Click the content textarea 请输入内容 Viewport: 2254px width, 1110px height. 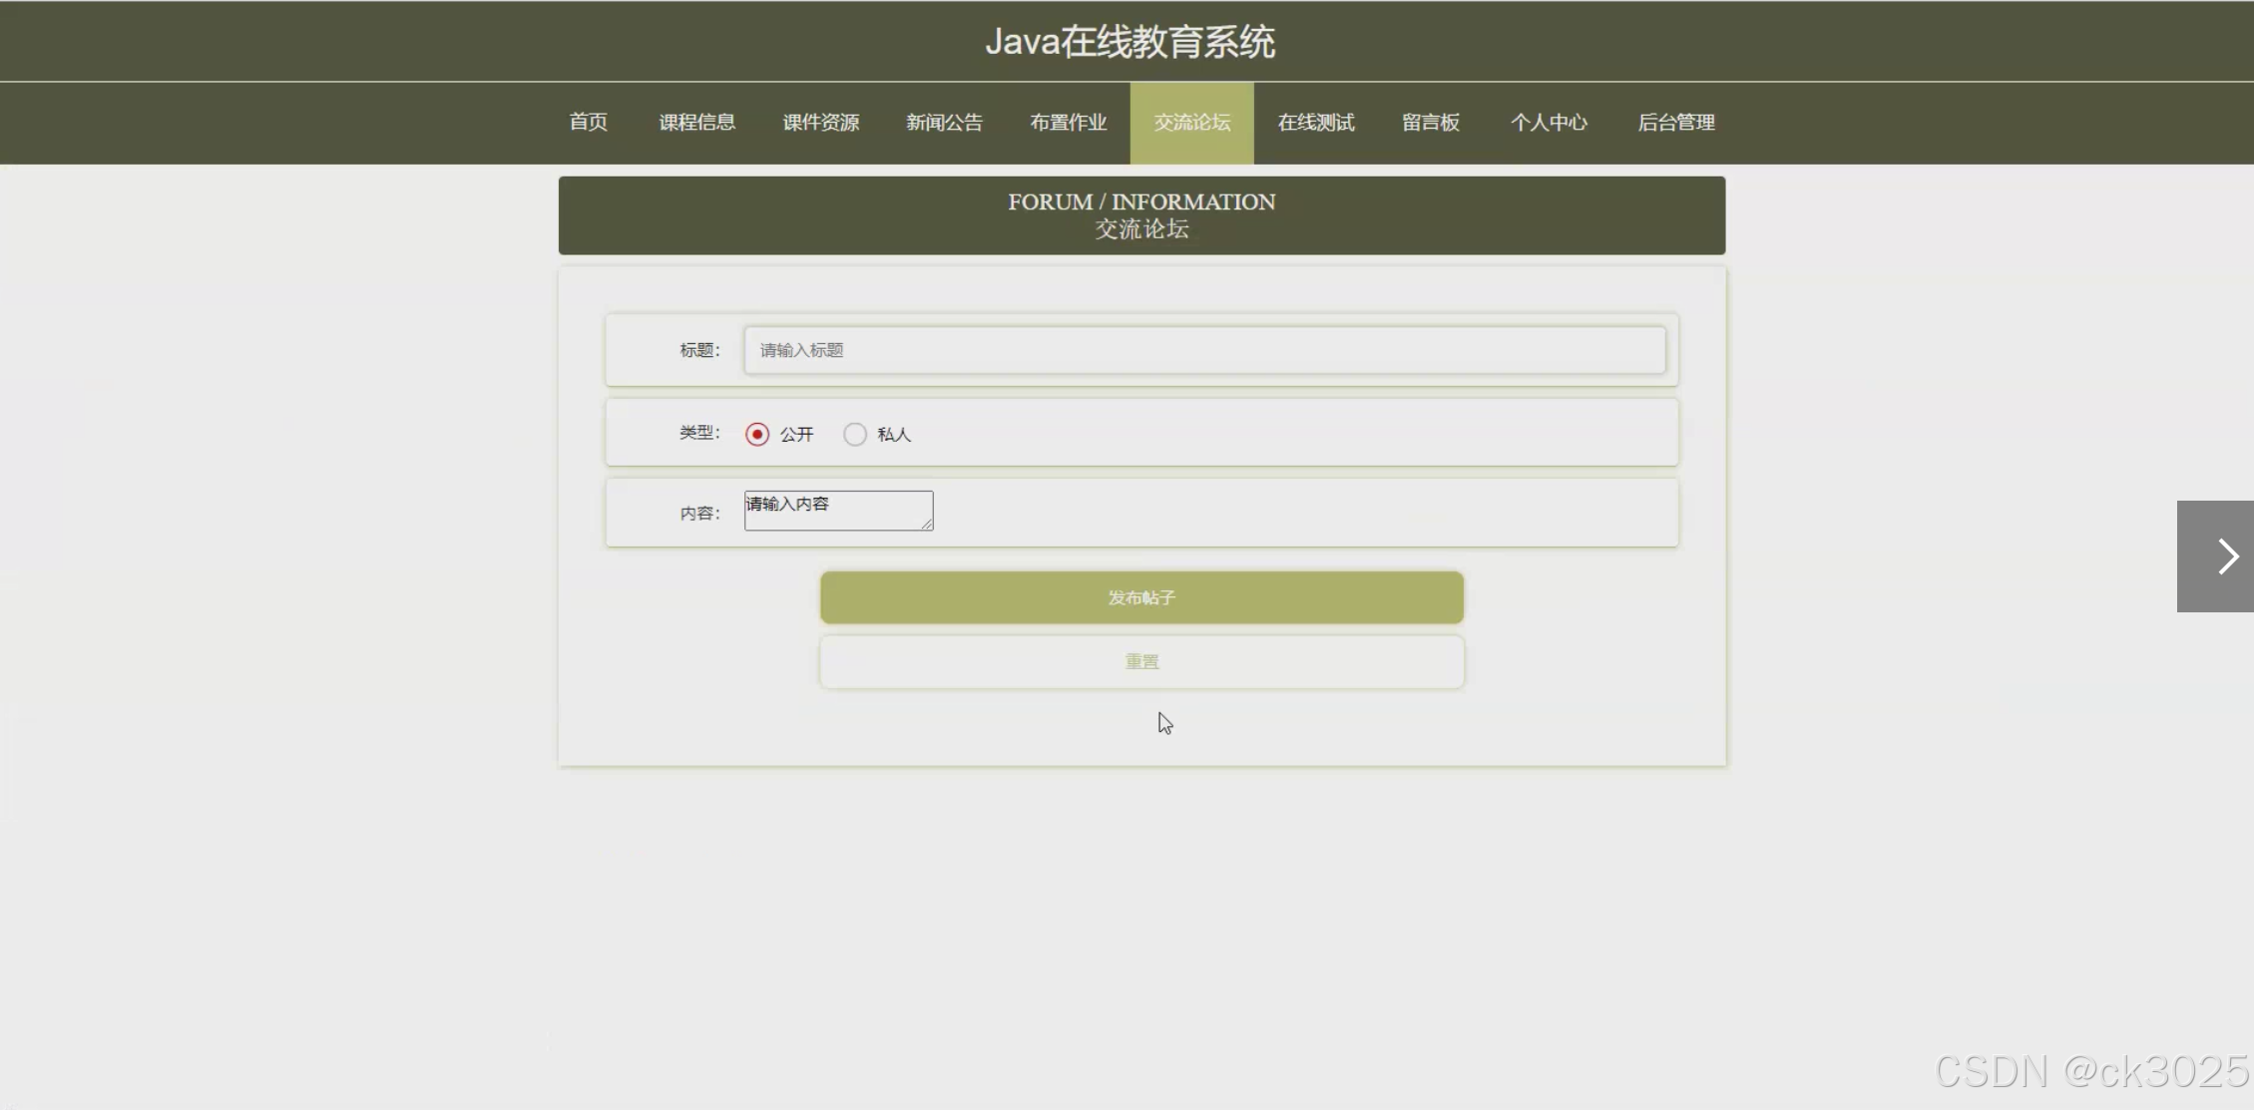click(837, 510)
